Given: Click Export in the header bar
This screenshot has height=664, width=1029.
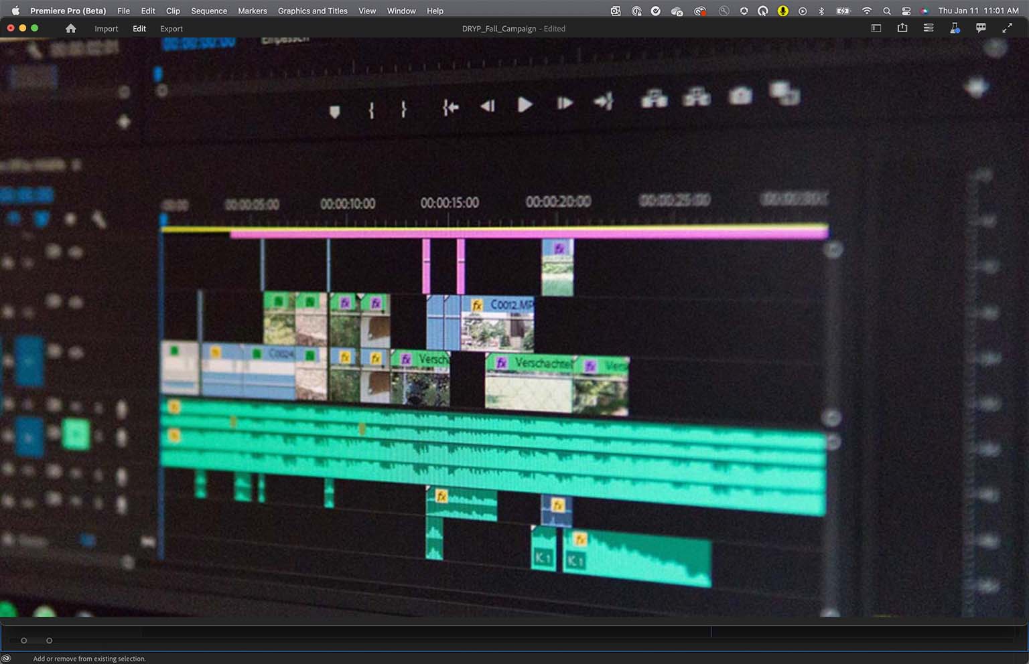Looking at the screenshot, I should coord(171,29).
